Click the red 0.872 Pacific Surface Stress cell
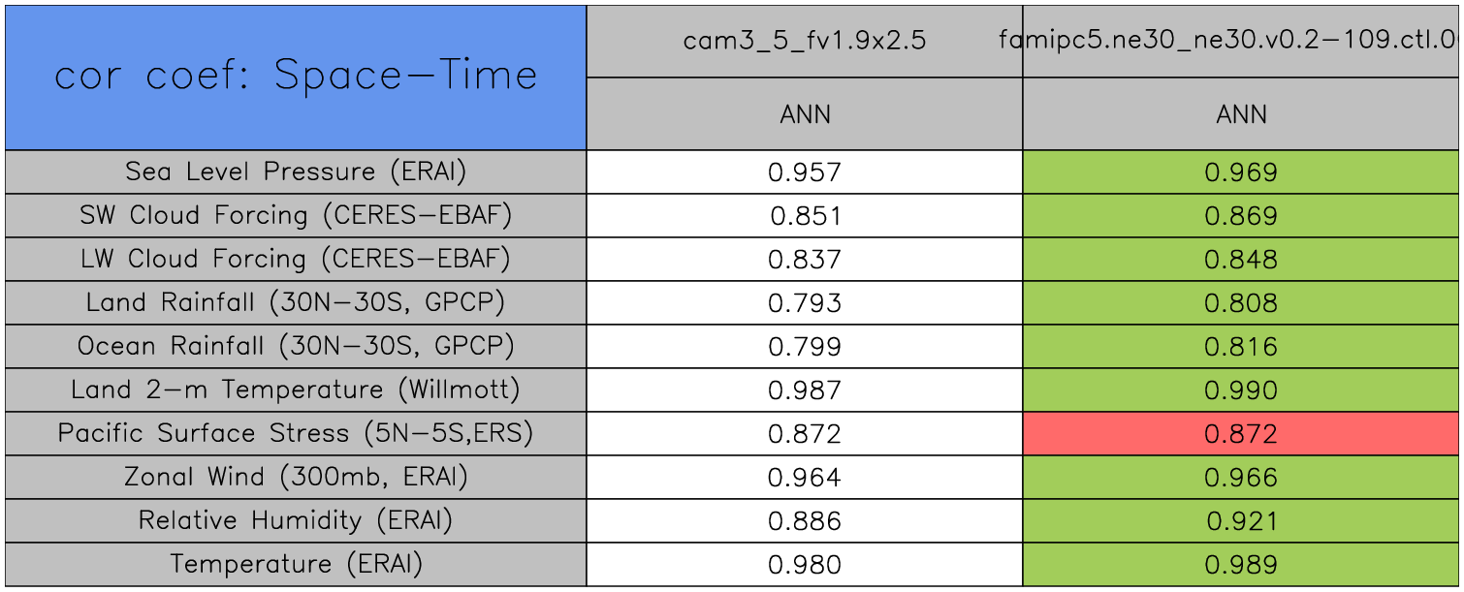Viewport: 1464px width, 592px height. point(1241,434)
